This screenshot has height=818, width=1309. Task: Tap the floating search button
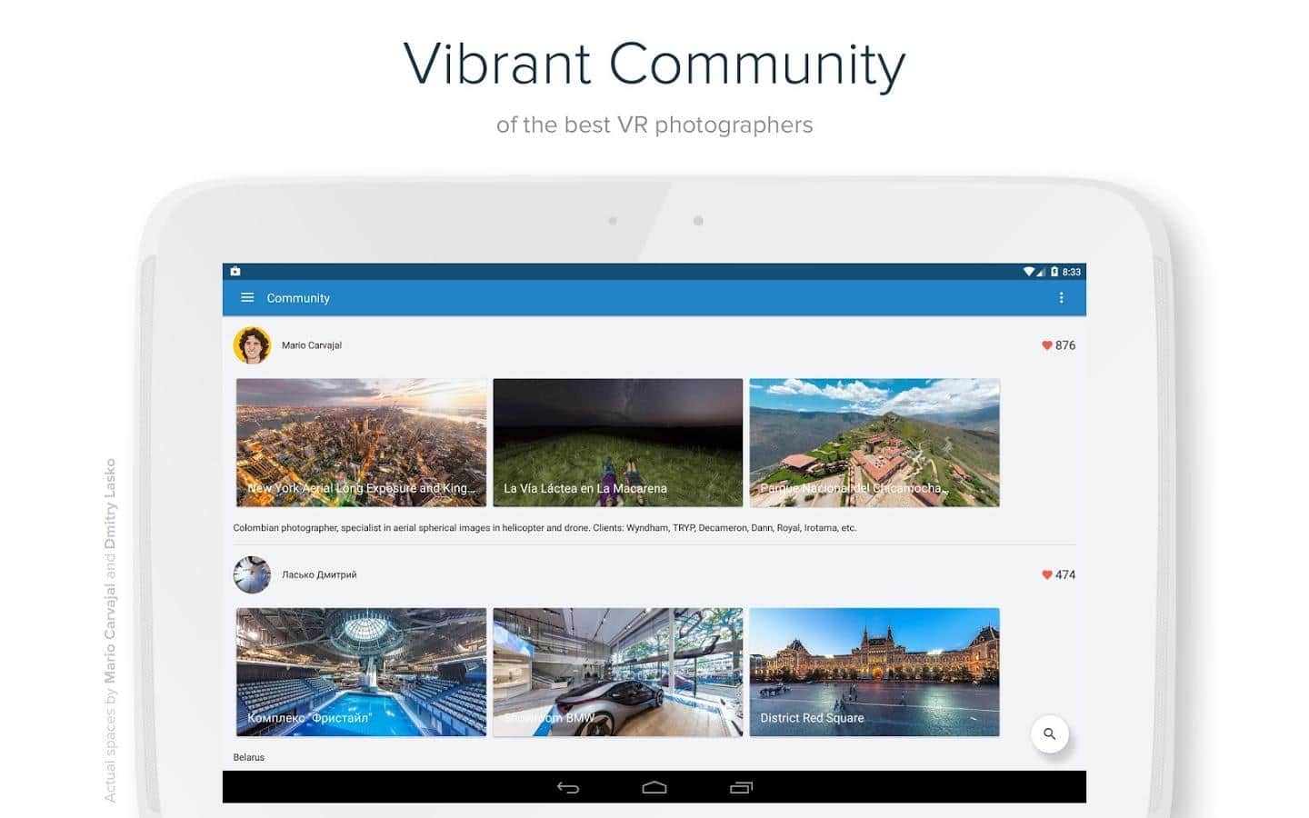tap(1049, 733)
